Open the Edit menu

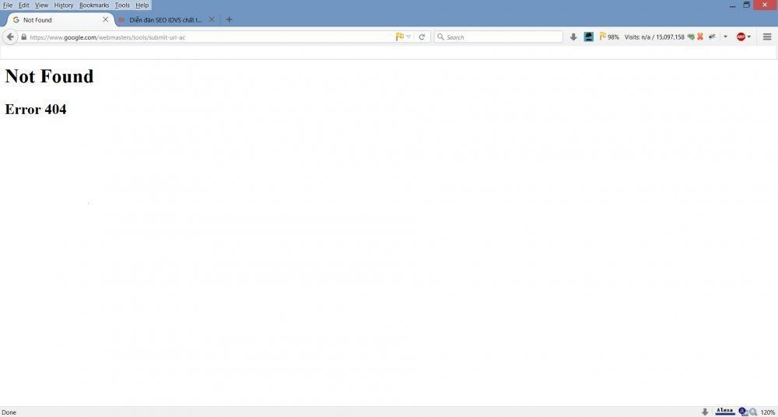pyautogui.click(x=24, y=5)
